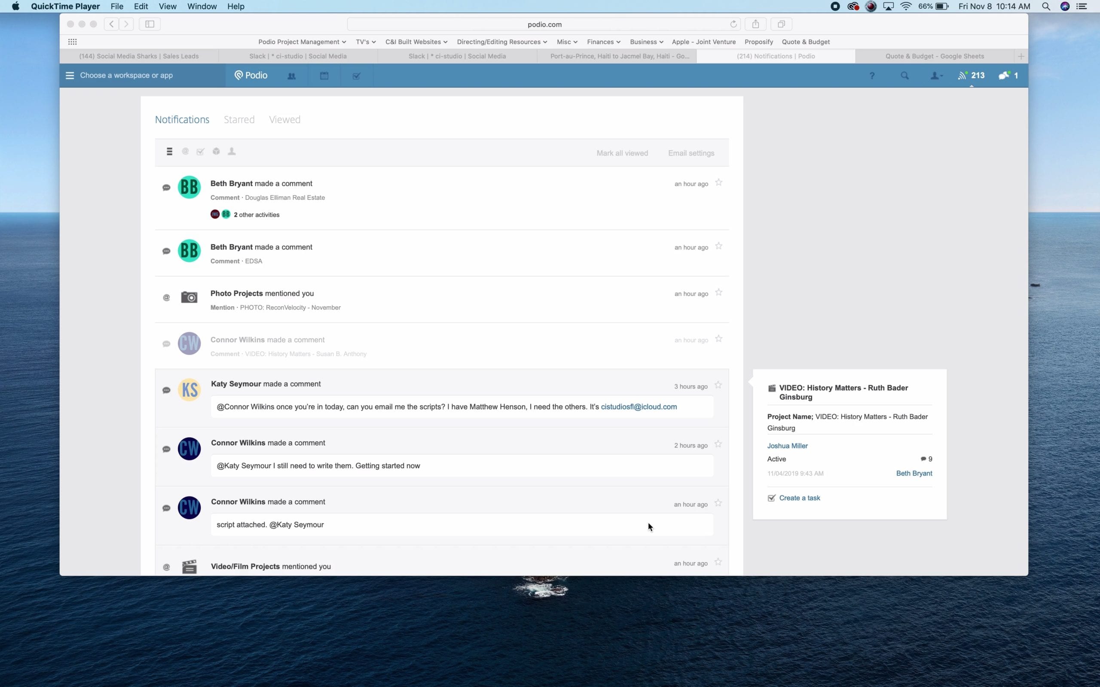
Task: Open Spotlight search in menu bar
Action: [x=1046, y=6]
